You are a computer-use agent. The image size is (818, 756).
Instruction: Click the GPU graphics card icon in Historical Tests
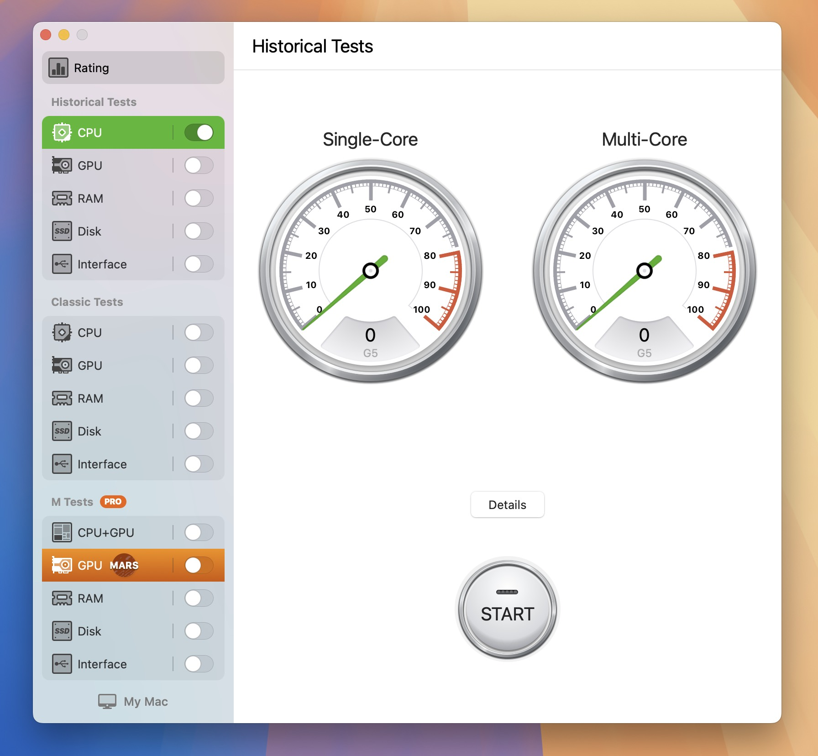pos(62,165)
